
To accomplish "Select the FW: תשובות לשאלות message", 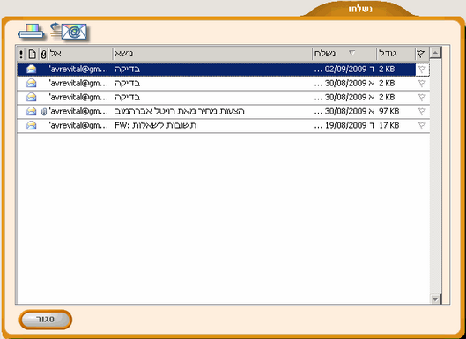I will (223, 125).
